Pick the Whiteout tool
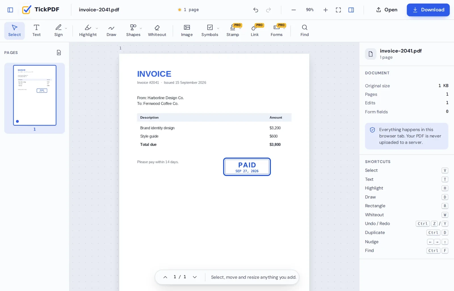 [x=157, y=31]
